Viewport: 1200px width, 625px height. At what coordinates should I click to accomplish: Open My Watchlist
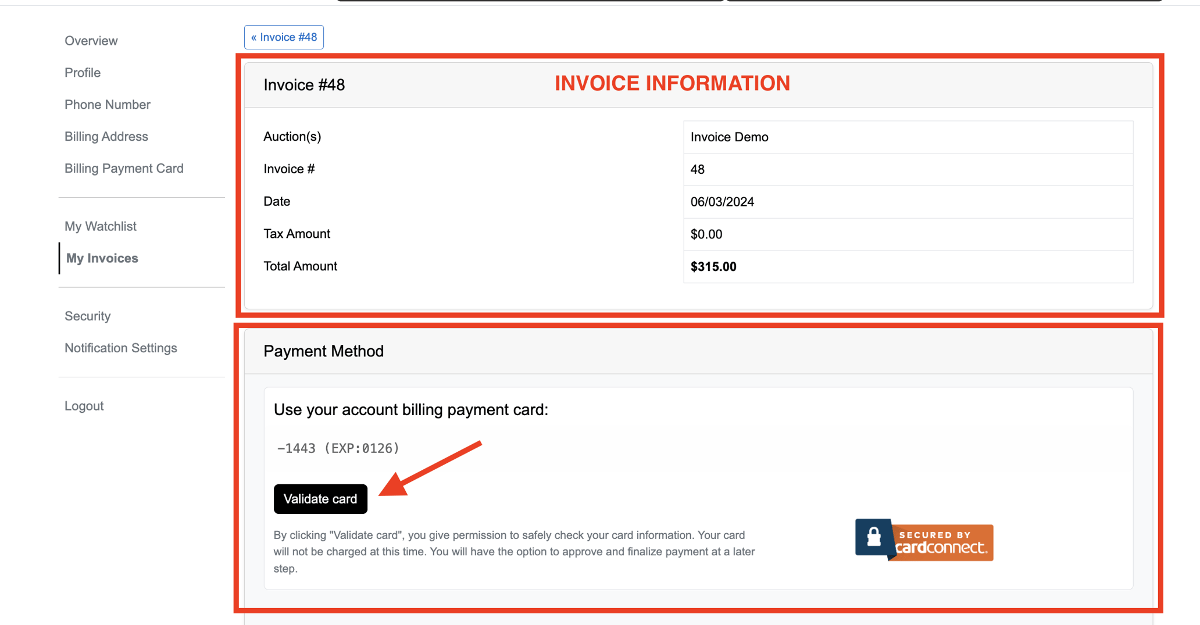click(100, 226)
